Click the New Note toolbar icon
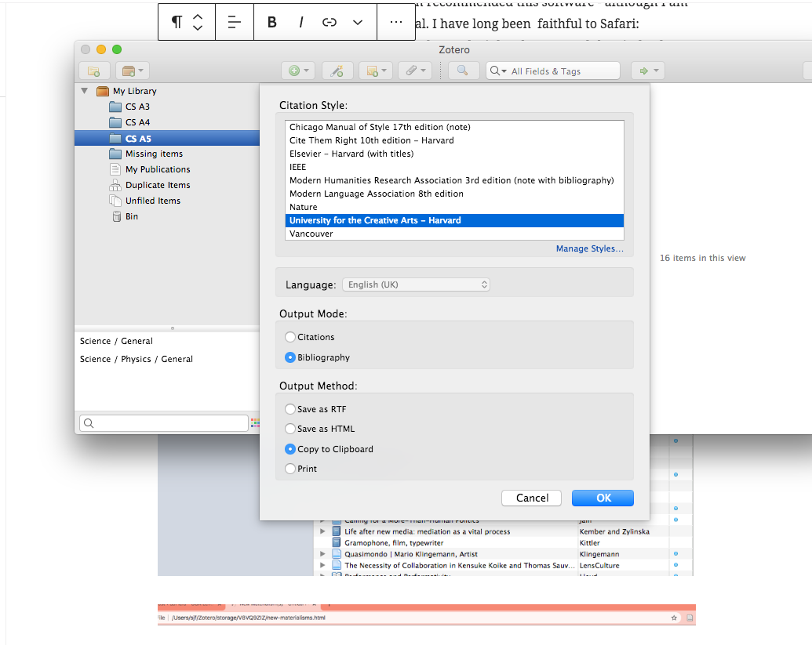812x645 pixels. pos(375,71)
